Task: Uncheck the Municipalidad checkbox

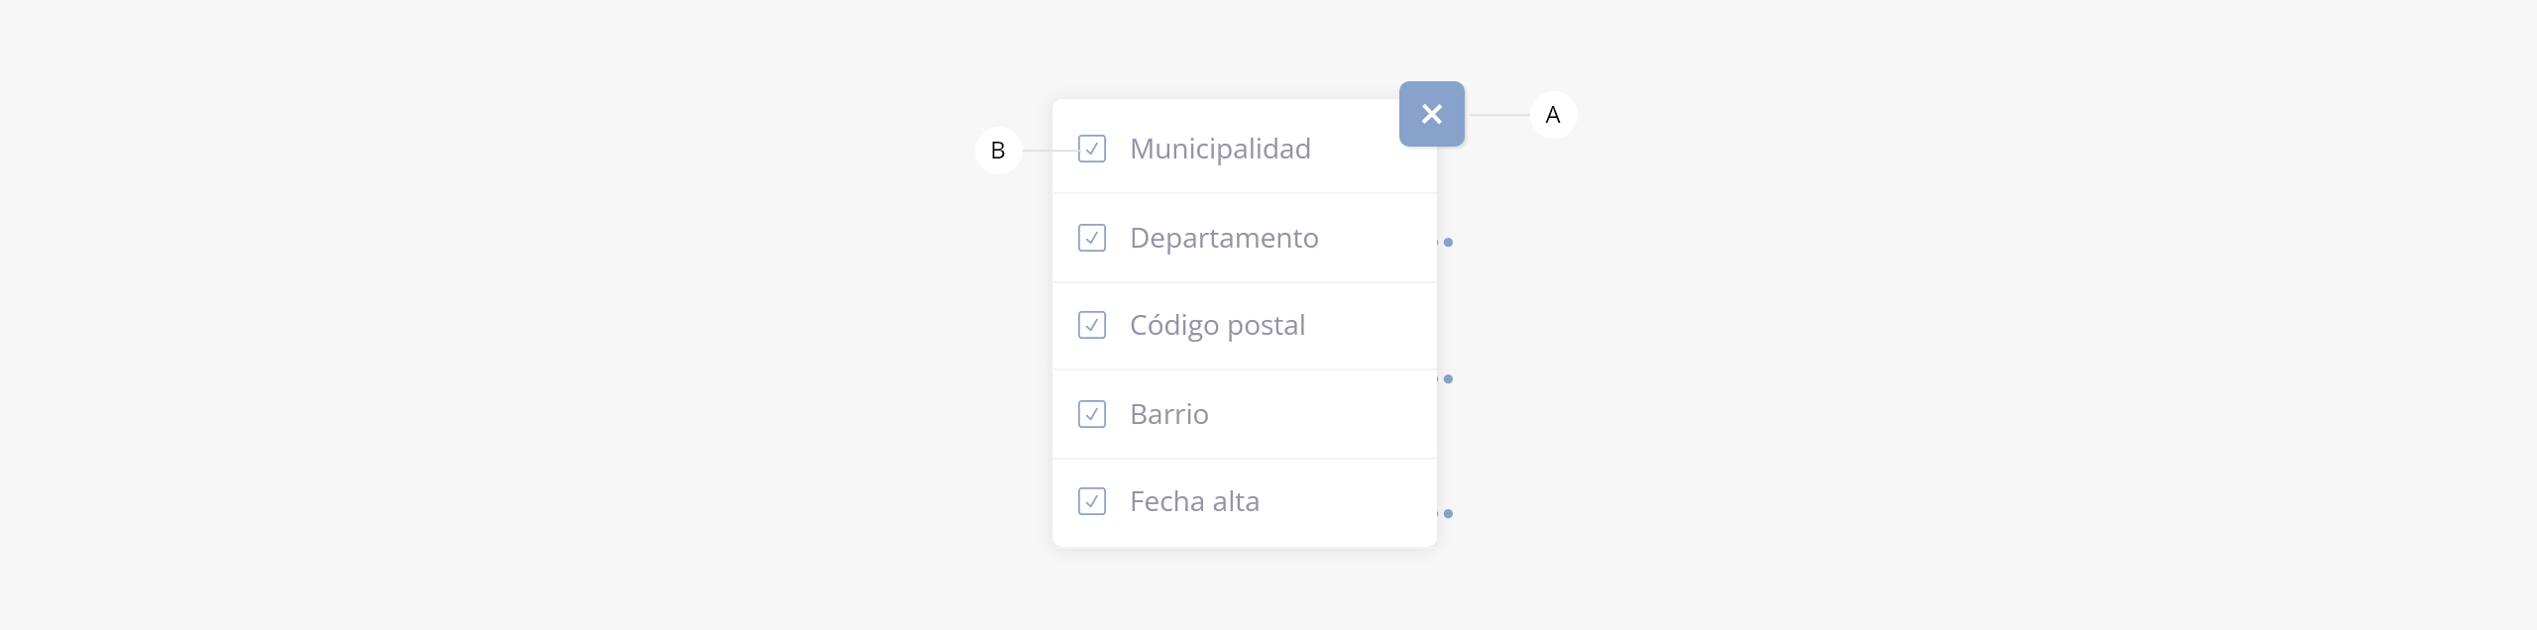Action: (1092, 149)
